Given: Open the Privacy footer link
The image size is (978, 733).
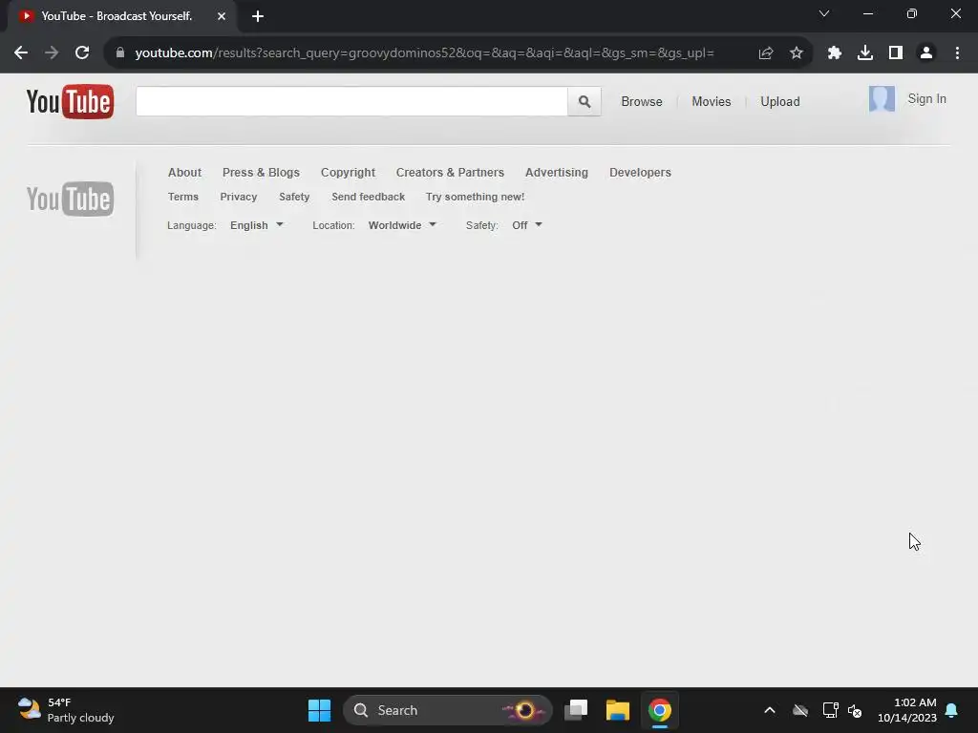Looking at the screenshot, I should coord(238,197).
